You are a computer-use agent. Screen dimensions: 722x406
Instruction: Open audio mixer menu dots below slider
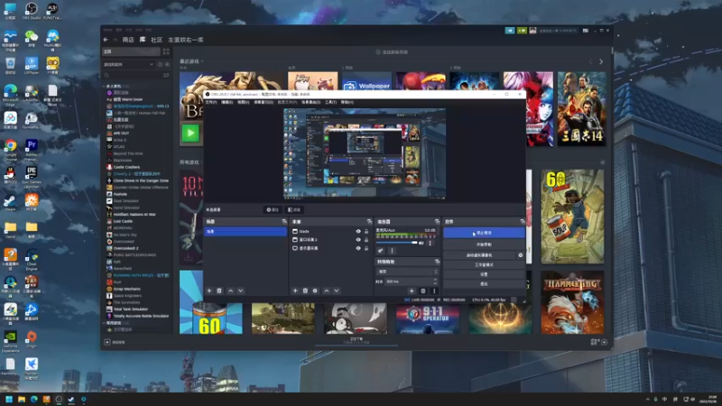click(x=392, y=251)
